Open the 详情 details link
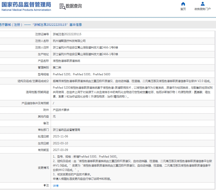 [56, 186]
